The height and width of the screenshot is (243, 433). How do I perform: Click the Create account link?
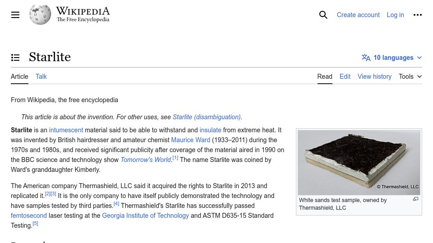coord(358,15)
